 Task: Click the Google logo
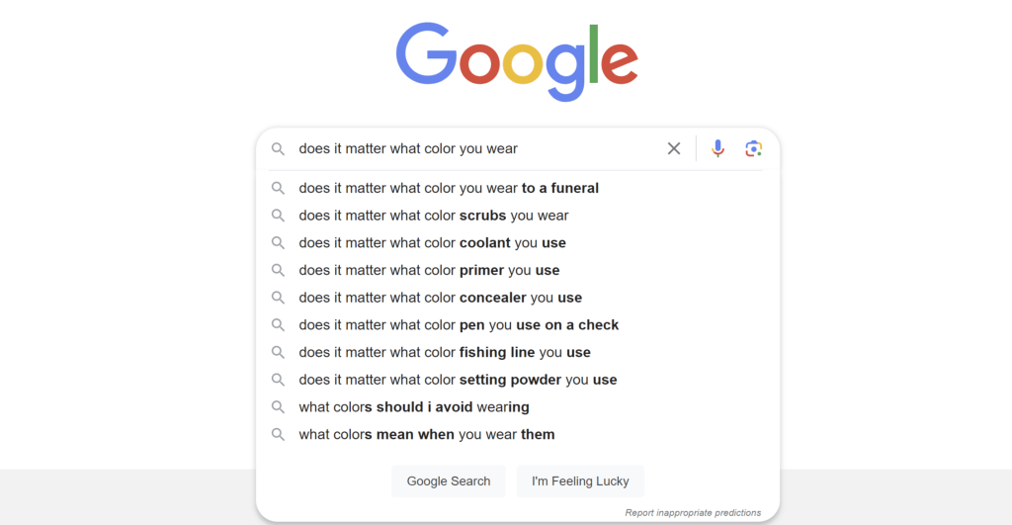pos(516,59)
